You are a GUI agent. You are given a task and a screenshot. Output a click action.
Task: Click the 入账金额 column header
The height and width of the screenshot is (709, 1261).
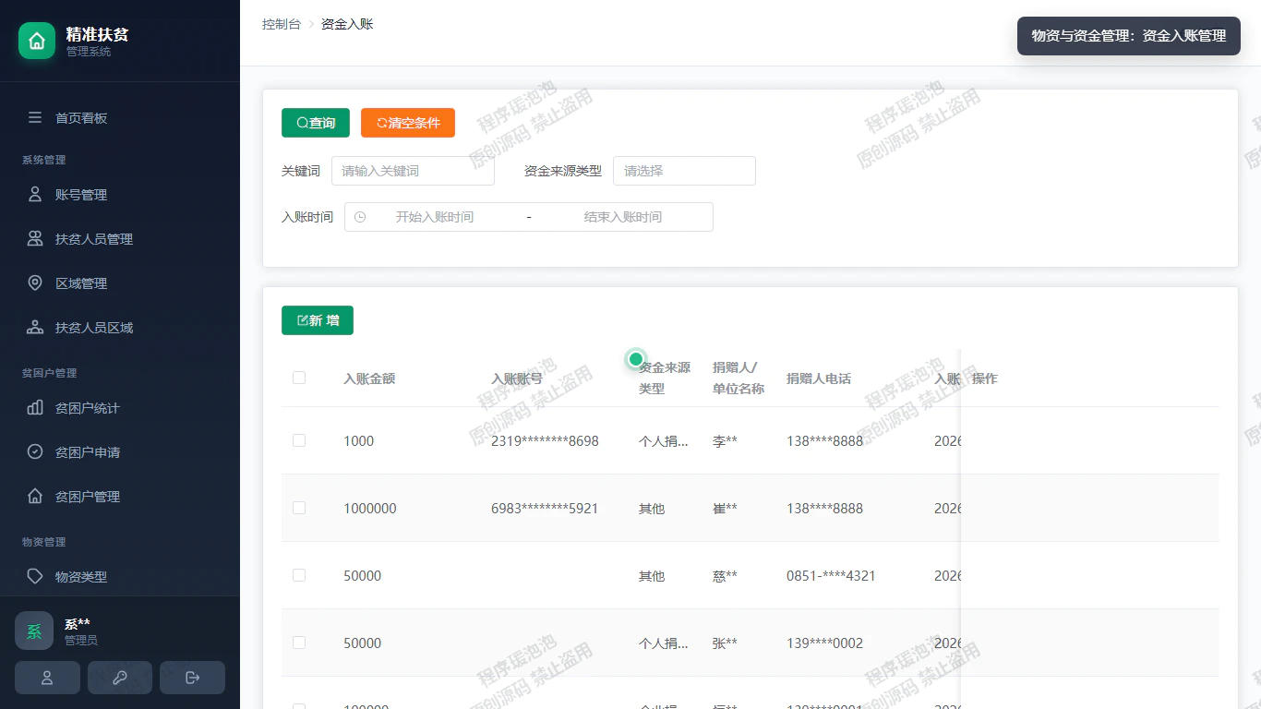coord(369,379)
